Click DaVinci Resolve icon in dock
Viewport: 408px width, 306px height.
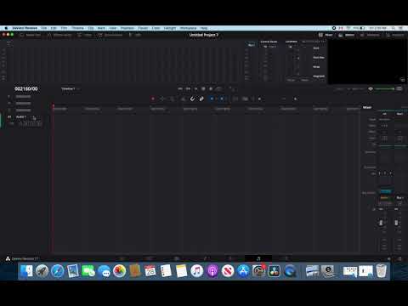(274, 271)
